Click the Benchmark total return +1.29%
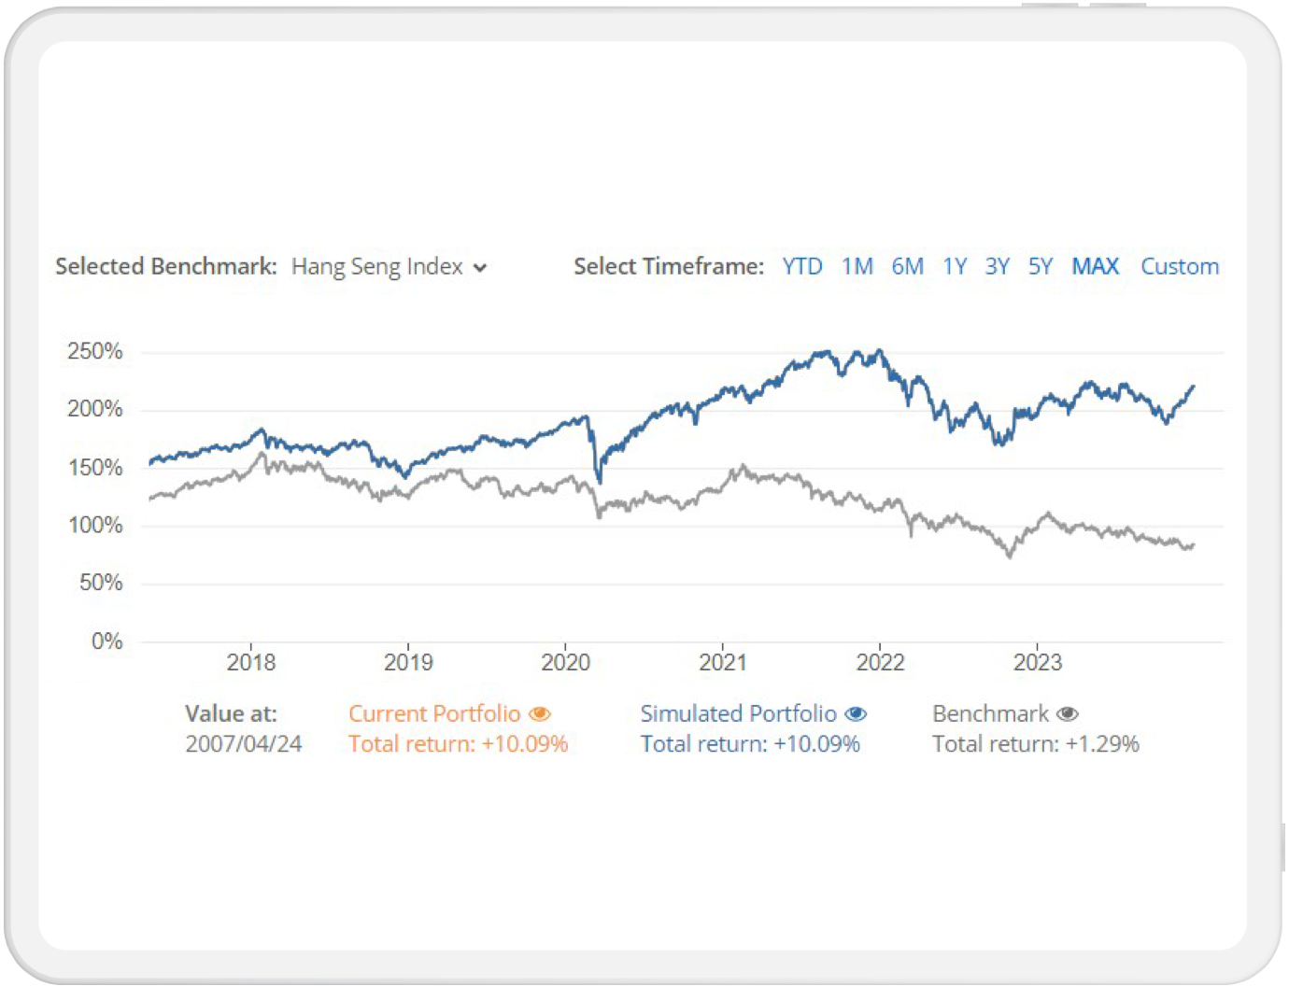This screenshot has height=986, width=1289. point(1036,744)
